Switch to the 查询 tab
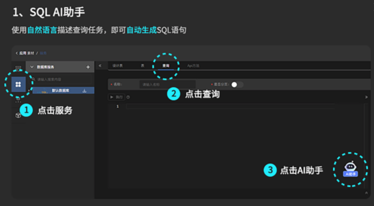 tap(166, 66)
